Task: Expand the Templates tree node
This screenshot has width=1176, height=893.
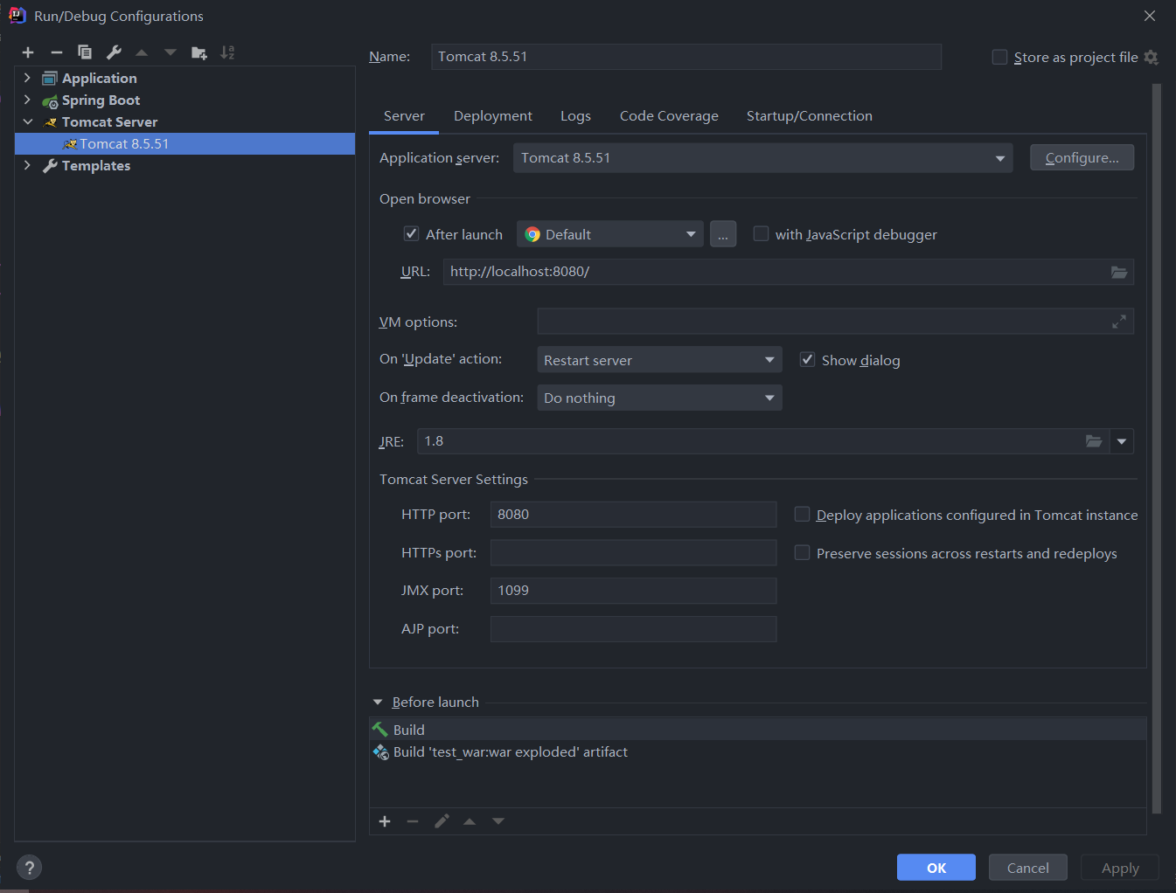Action: tap(27, 165)
